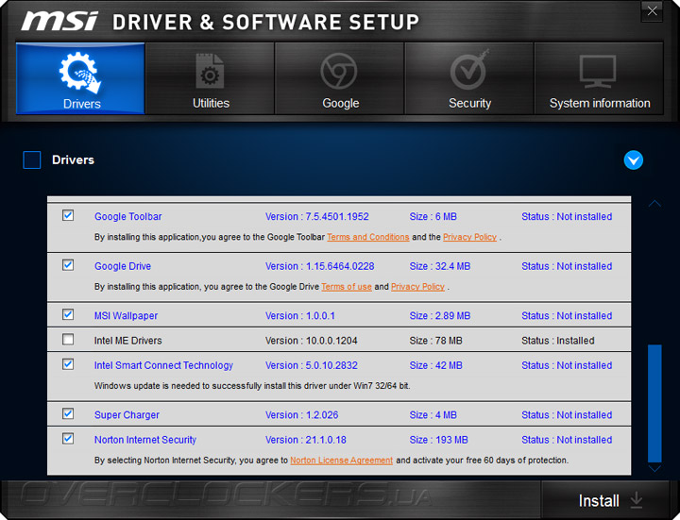Uncheck the Google Toolbar checkbox
Image resolution: width=680 pixels, height=520 pixels.
click(x=68, y=216)
